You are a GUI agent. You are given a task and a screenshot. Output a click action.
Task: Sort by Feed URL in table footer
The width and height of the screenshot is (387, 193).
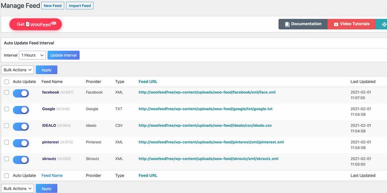(x=148, y=176)
